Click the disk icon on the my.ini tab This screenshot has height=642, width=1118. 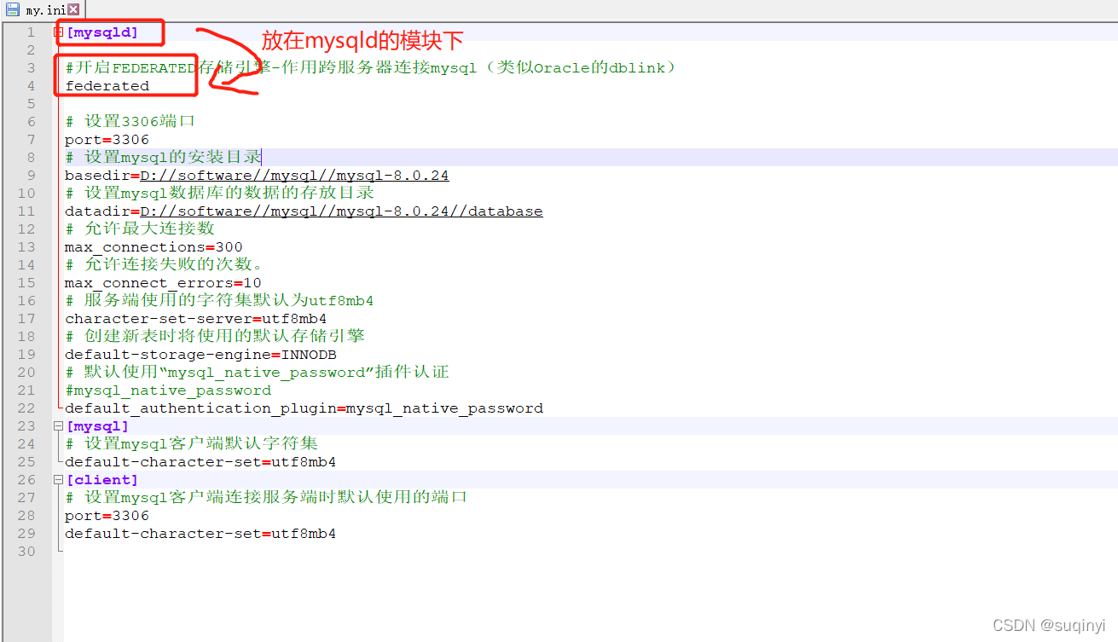13,9
